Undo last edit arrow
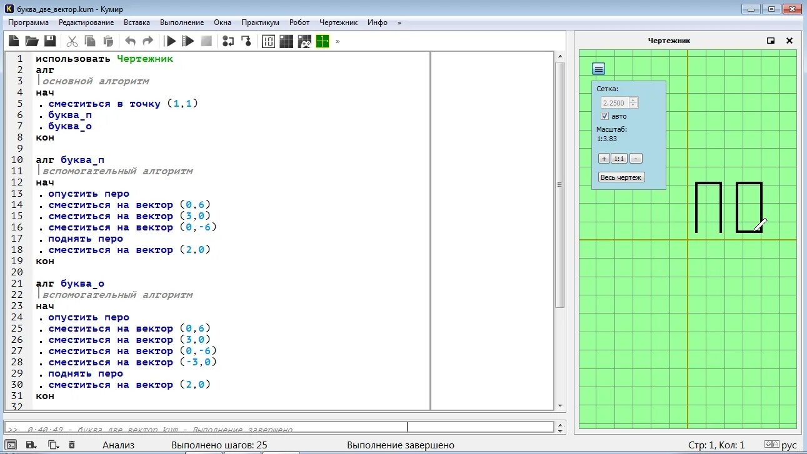Screen dimensions: 807x454 click(x=130, y=41)
